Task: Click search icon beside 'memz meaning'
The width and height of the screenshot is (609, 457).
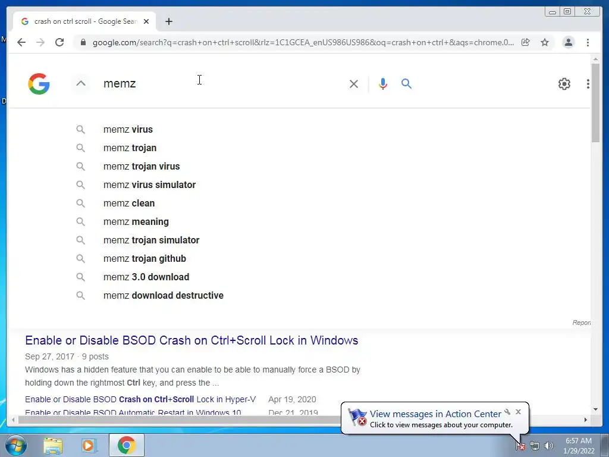Action: [80, 222]
